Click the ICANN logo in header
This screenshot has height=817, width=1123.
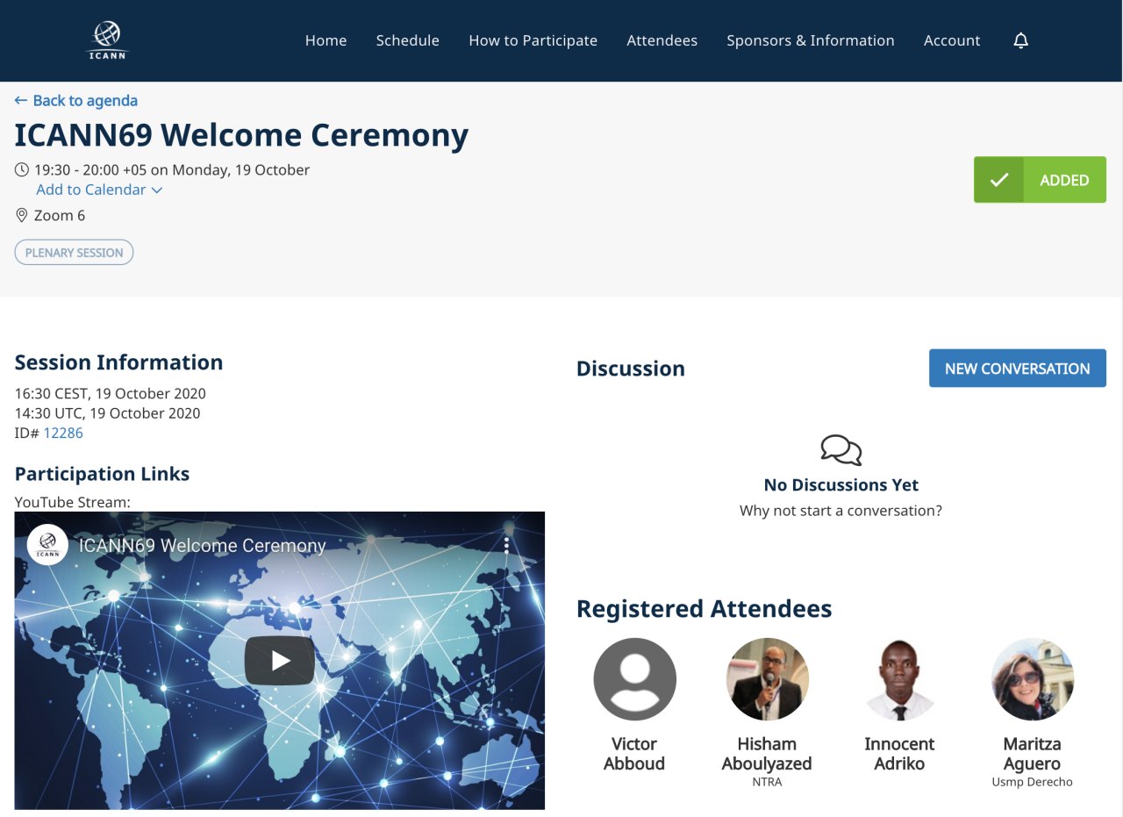coord(108,40)
